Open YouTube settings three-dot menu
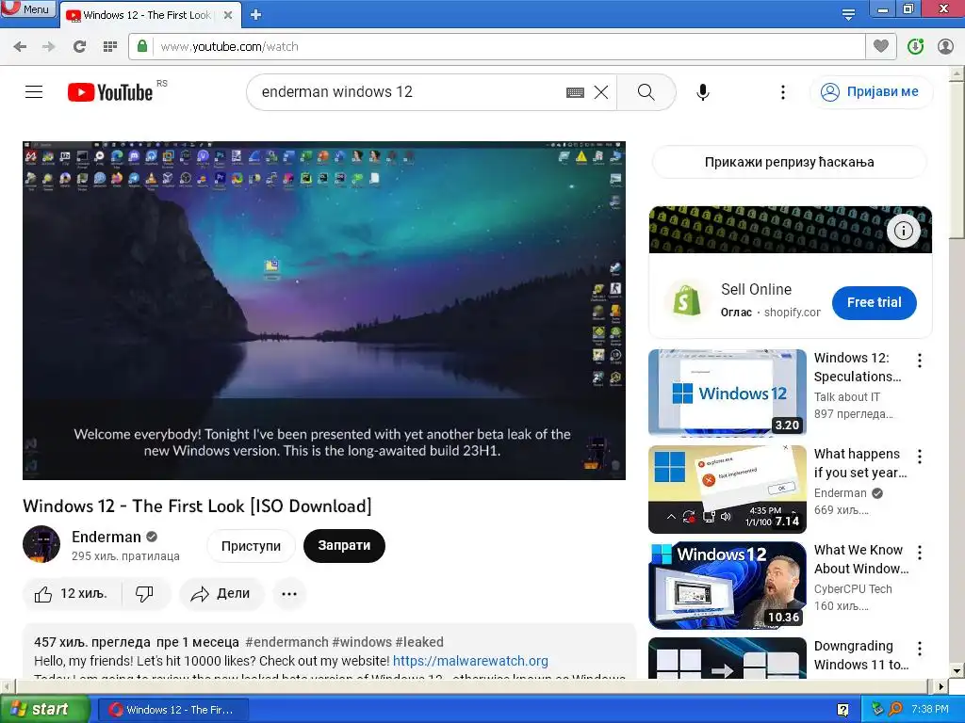The width and height of the screenshot is (965, 723). point(783,92)
